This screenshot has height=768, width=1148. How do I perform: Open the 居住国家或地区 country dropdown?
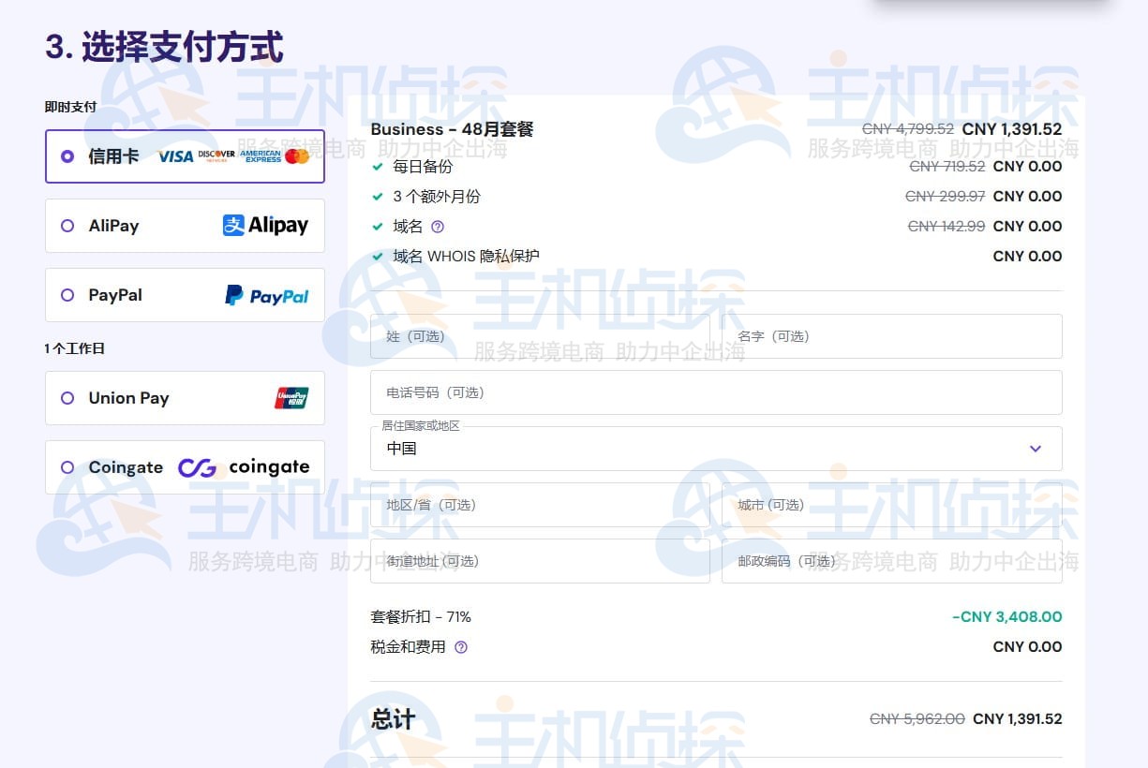tap(716, 449)
